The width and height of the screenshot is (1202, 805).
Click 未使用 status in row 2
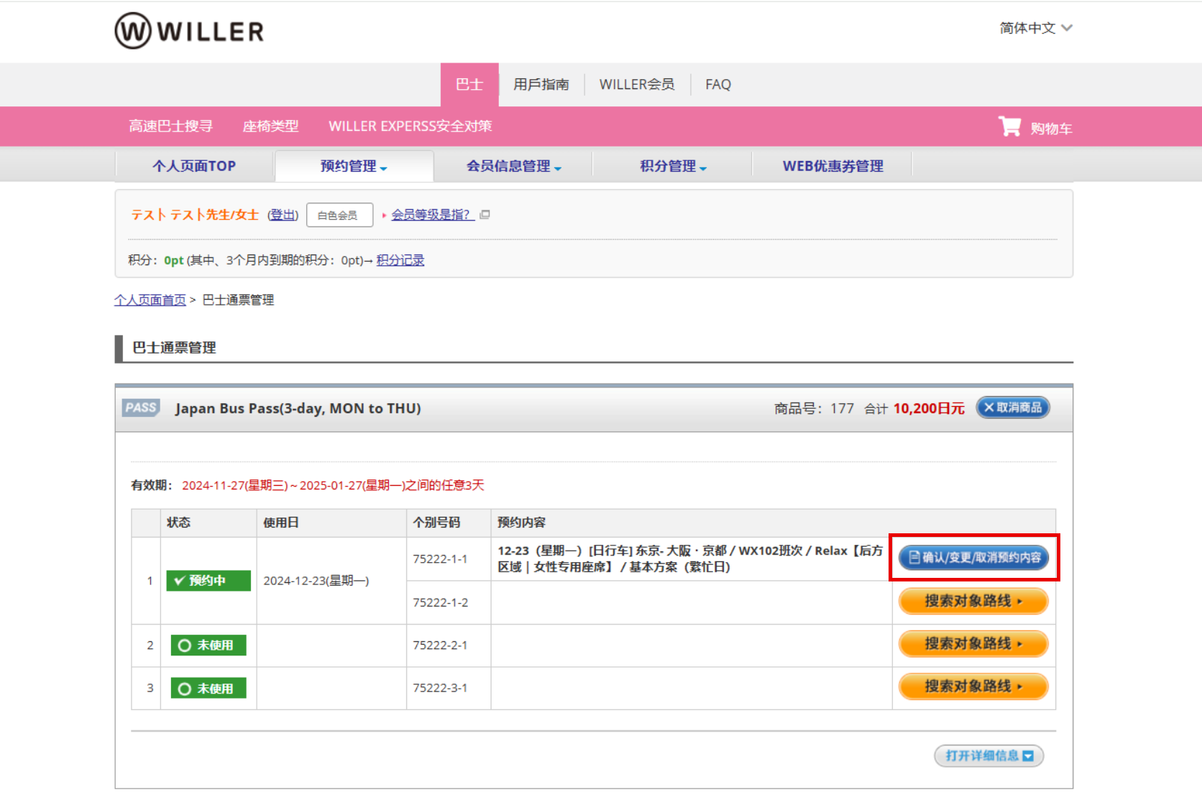[208, 645]
